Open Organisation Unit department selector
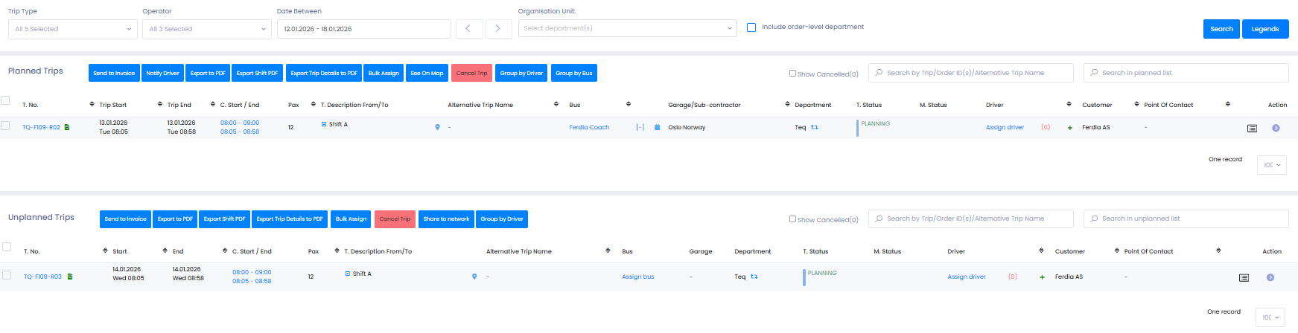 click(x=627, y=28)
